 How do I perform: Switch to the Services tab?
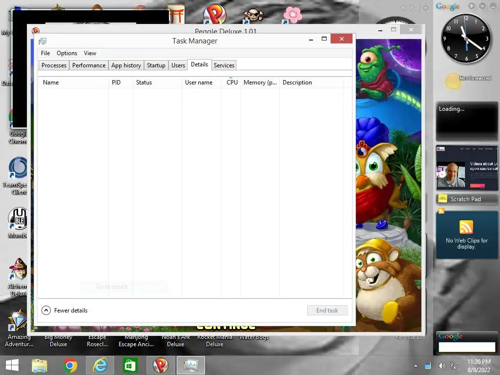point(224,65)
